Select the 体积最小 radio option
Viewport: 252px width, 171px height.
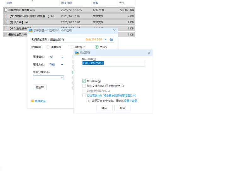[72, 47]
